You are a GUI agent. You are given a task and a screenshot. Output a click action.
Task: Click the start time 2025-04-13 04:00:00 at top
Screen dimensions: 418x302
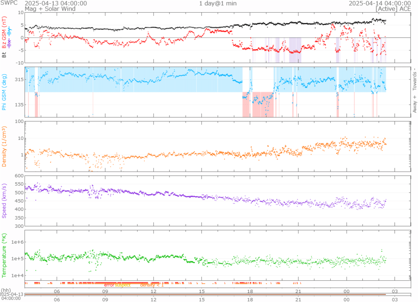(x=56, y=3)
